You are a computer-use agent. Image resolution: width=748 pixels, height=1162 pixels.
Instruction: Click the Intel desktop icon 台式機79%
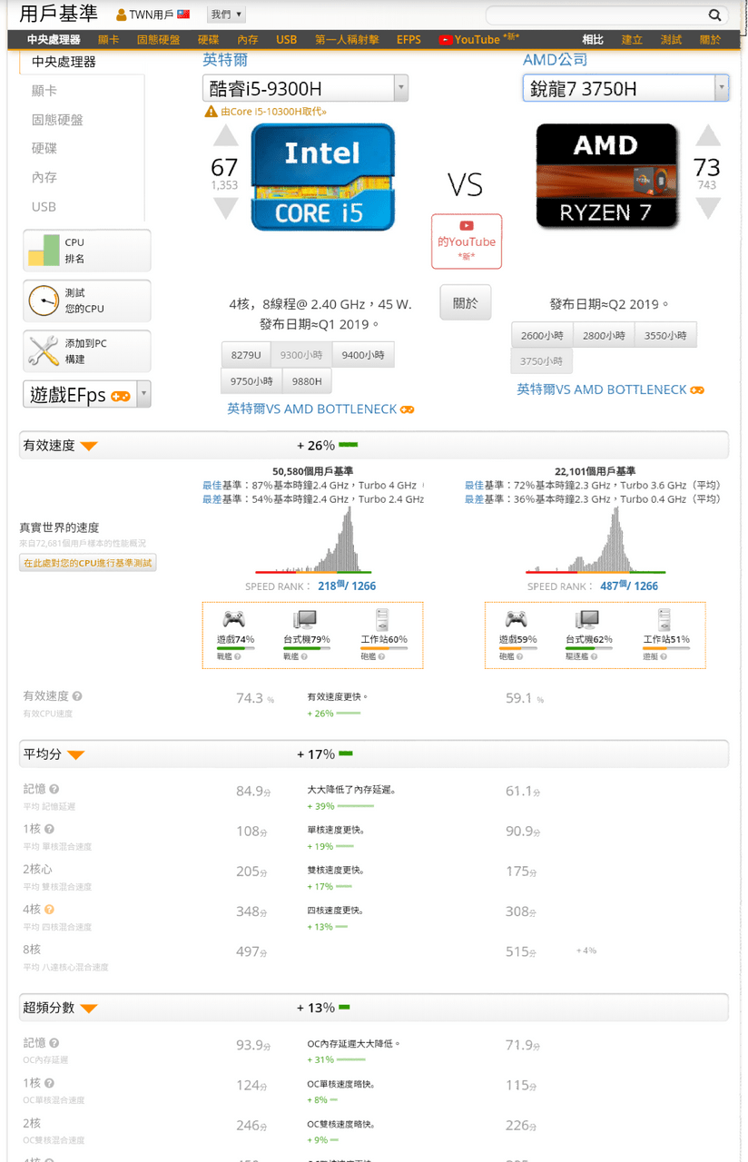coord(304,620)
